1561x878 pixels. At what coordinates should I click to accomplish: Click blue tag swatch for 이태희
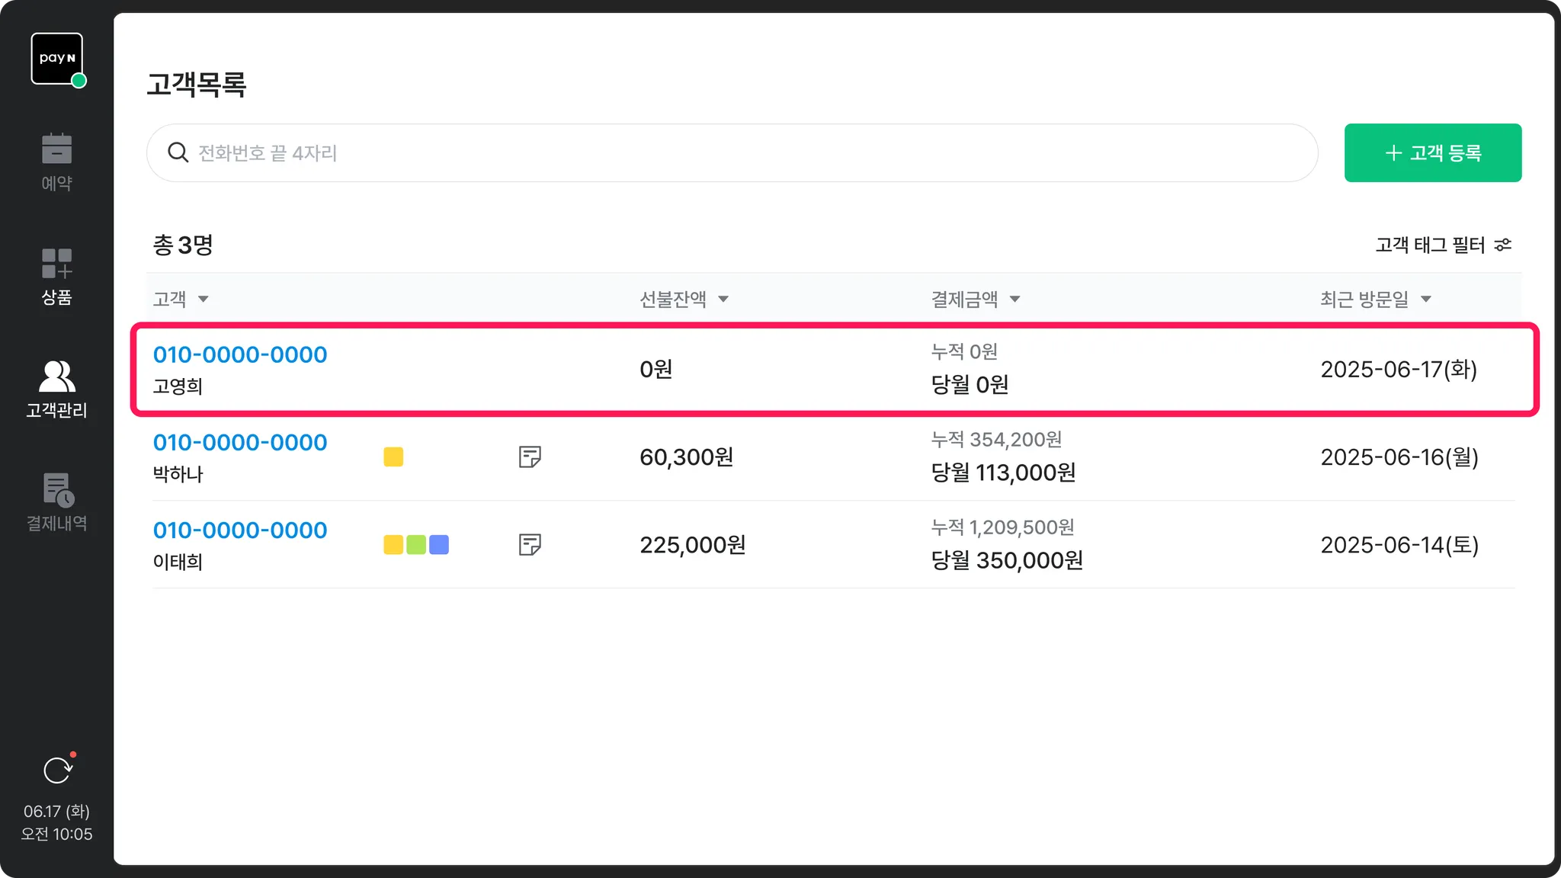[x=439, y=544]
